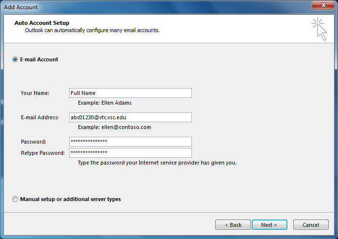Viewport: 338px width, 239px height.
Task: Select the Retype Password field
Action: 131,153
